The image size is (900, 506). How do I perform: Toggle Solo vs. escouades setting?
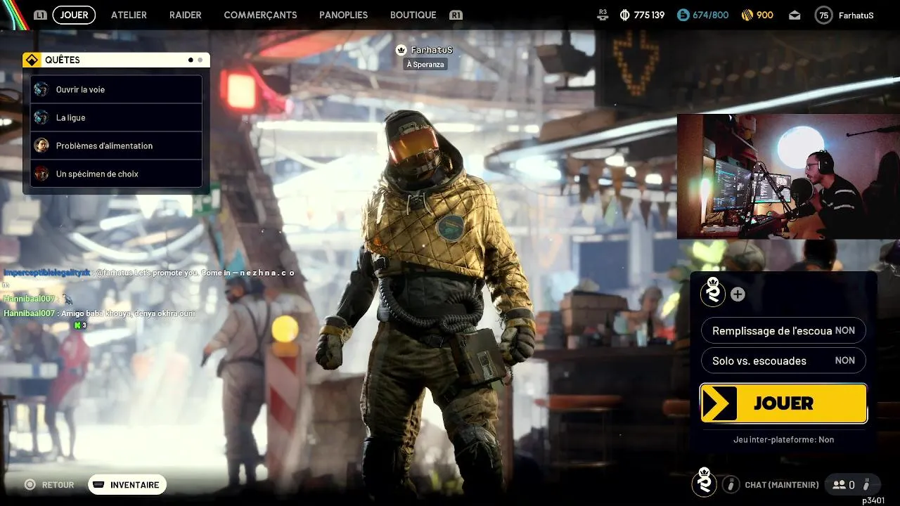point(783,361)
